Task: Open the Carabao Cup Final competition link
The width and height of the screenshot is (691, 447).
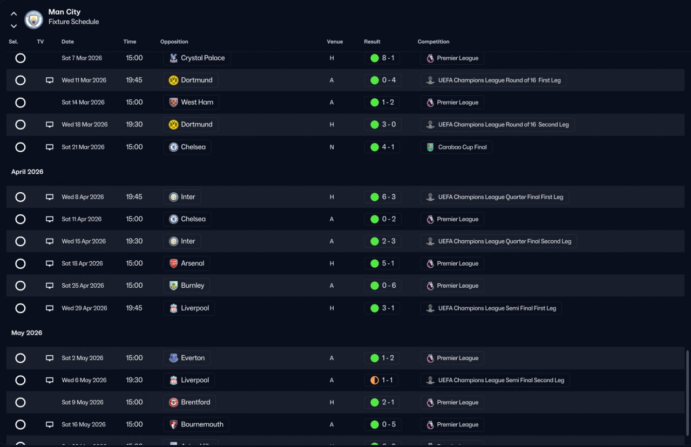Action: [456, 147]
